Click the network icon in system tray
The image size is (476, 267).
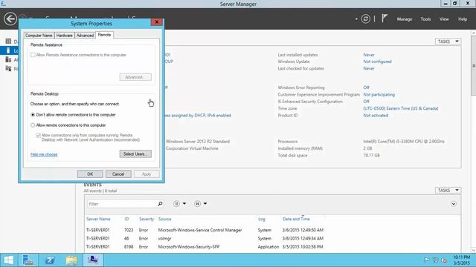435,260
